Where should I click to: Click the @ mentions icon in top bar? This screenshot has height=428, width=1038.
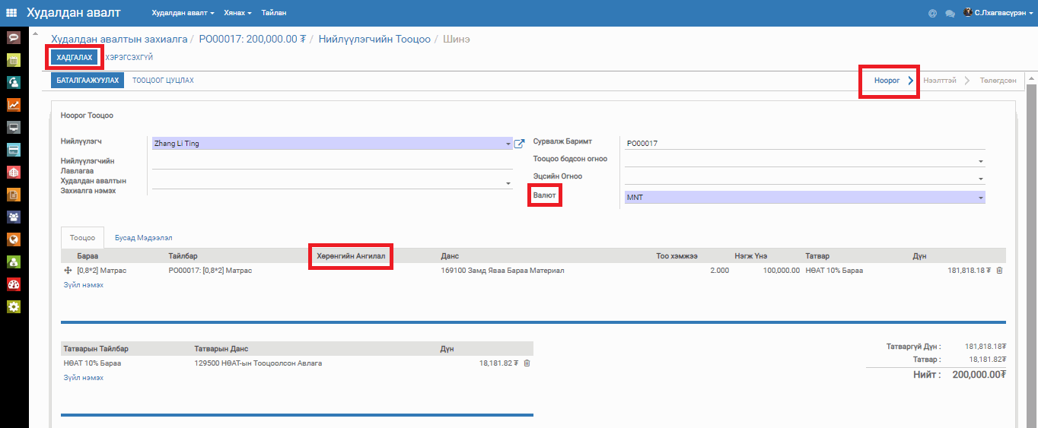(x=932, y=13)
